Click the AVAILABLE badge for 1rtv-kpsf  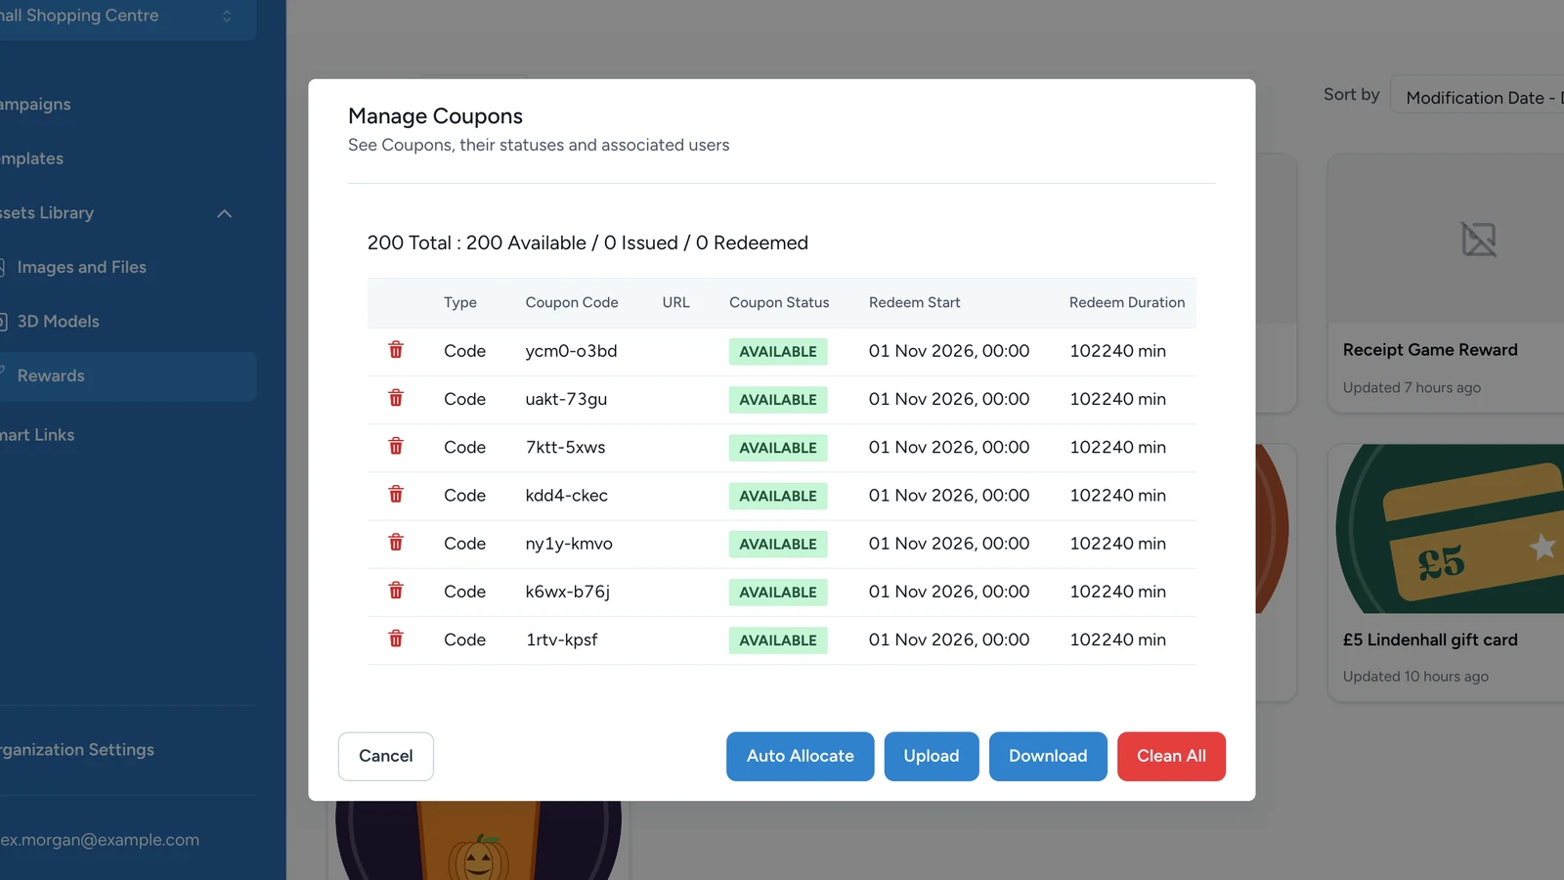coord(778,640)
